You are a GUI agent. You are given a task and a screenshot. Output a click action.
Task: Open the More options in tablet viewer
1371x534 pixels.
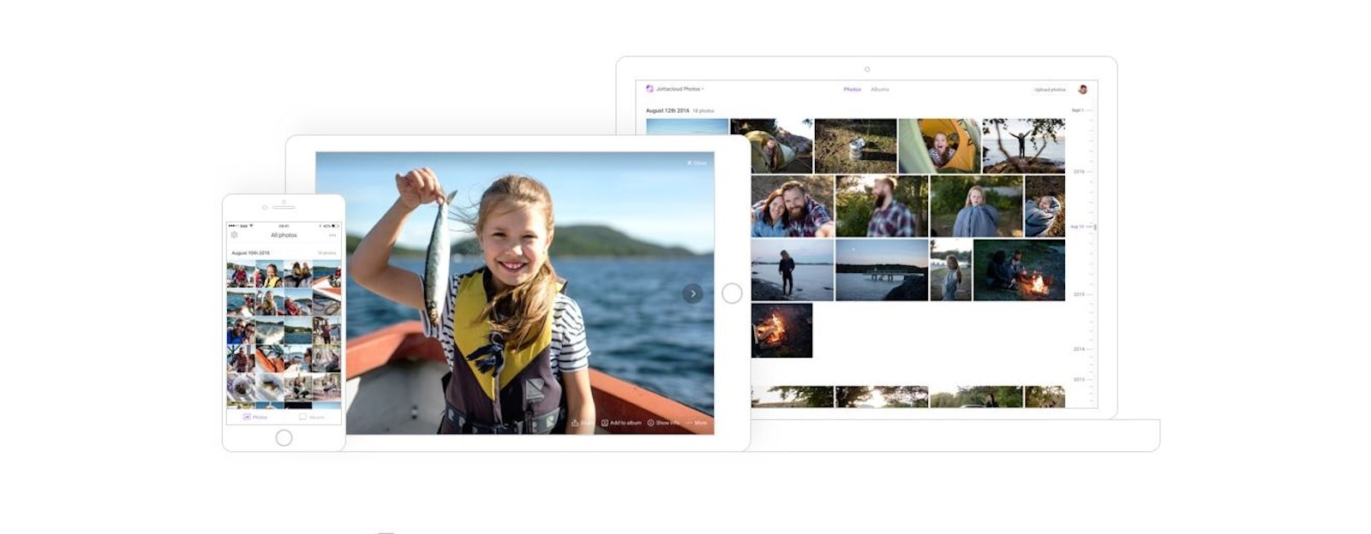click(697, 423)
